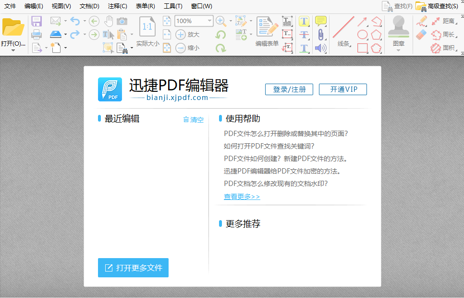
Task: Go to next view with green right arrow
Action: coord(94,34)
